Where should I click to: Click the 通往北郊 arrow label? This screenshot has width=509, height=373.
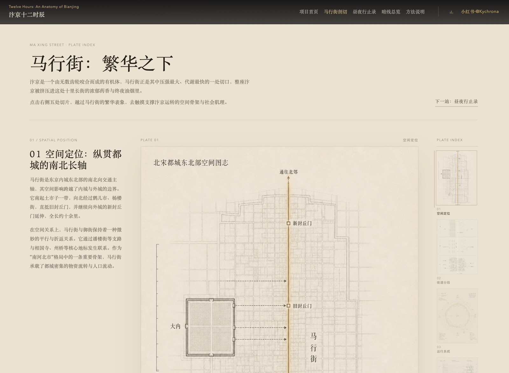click(x=289, y=172)
